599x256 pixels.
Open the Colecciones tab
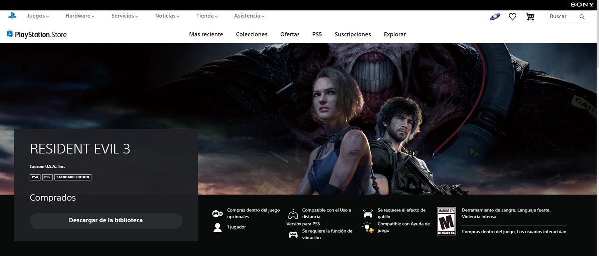[x=252, y=34]
